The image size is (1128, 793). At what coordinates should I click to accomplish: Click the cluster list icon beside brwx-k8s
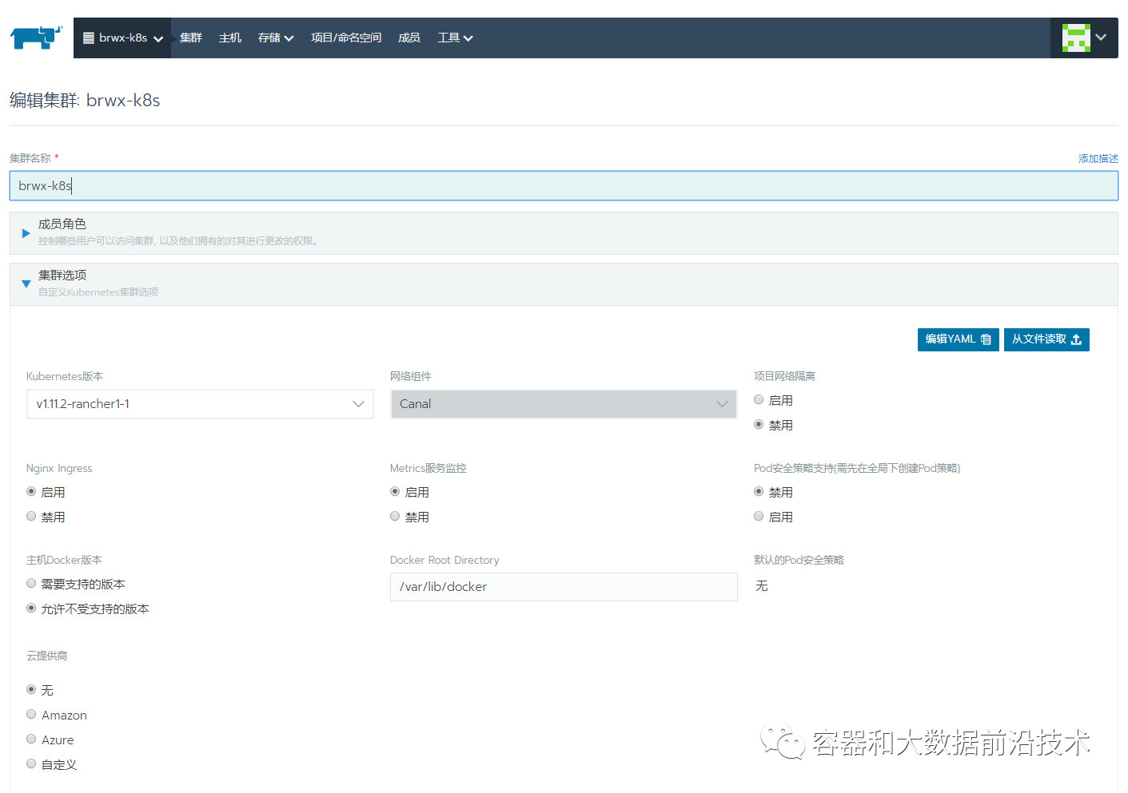click(x=89, y=38)
